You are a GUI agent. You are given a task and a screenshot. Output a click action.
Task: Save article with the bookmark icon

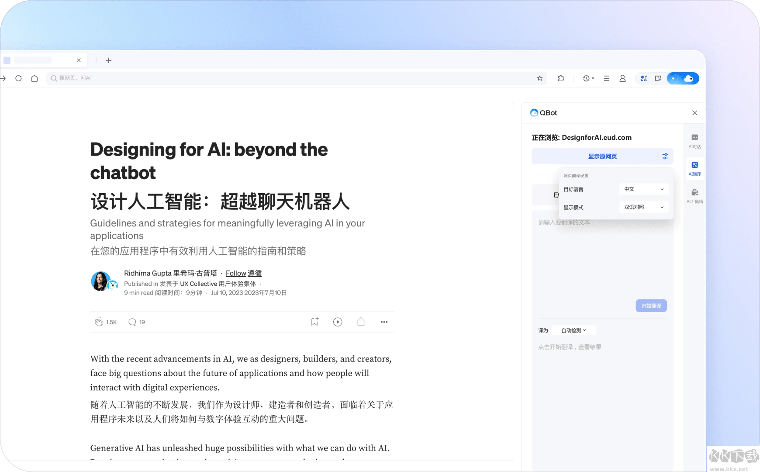tap(314, 322)
